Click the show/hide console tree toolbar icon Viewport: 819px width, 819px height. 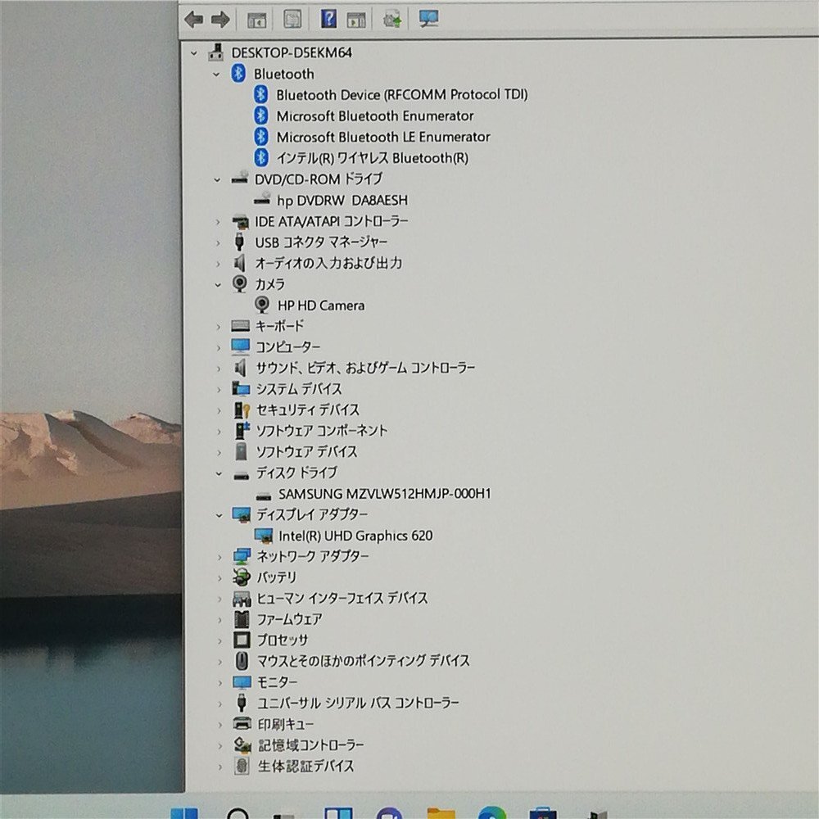tap(256, 20)
